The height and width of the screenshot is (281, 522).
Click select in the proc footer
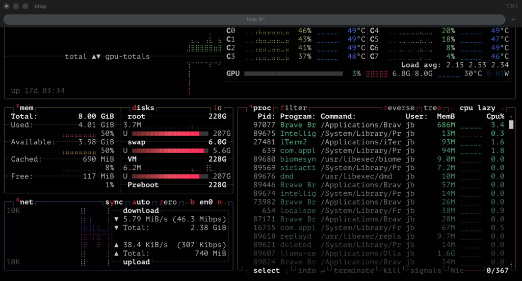click(267, 271)
